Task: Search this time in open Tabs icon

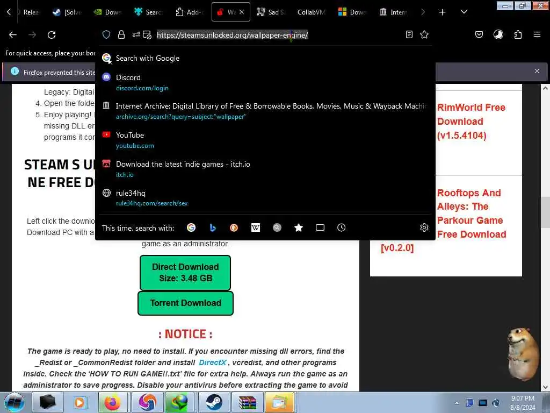Action: tap(320, 228)
